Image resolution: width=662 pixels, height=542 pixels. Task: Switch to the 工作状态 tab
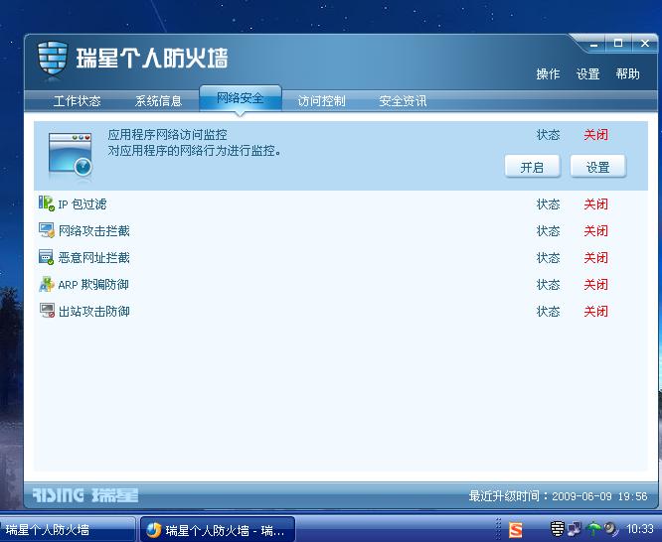pos(77,101)
